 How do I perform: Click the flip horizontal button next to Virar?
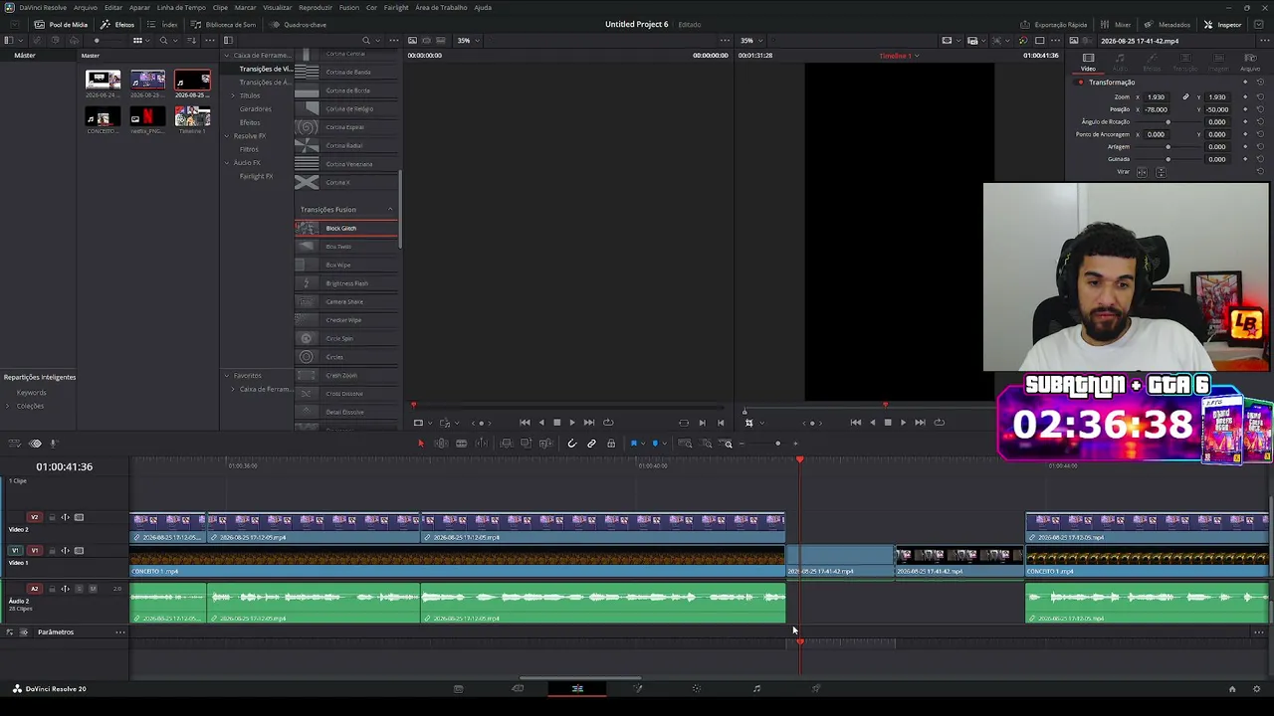(x=1142, y=172)
